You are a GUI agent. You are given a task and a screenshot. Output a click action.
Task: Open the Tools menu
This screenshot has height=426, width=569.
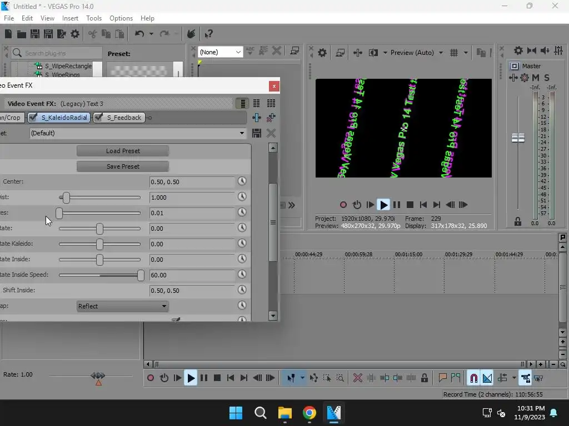[93, 18]
